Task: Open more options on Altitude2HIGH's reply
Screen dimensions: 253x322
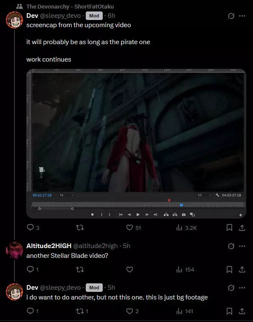Action: 242,246
